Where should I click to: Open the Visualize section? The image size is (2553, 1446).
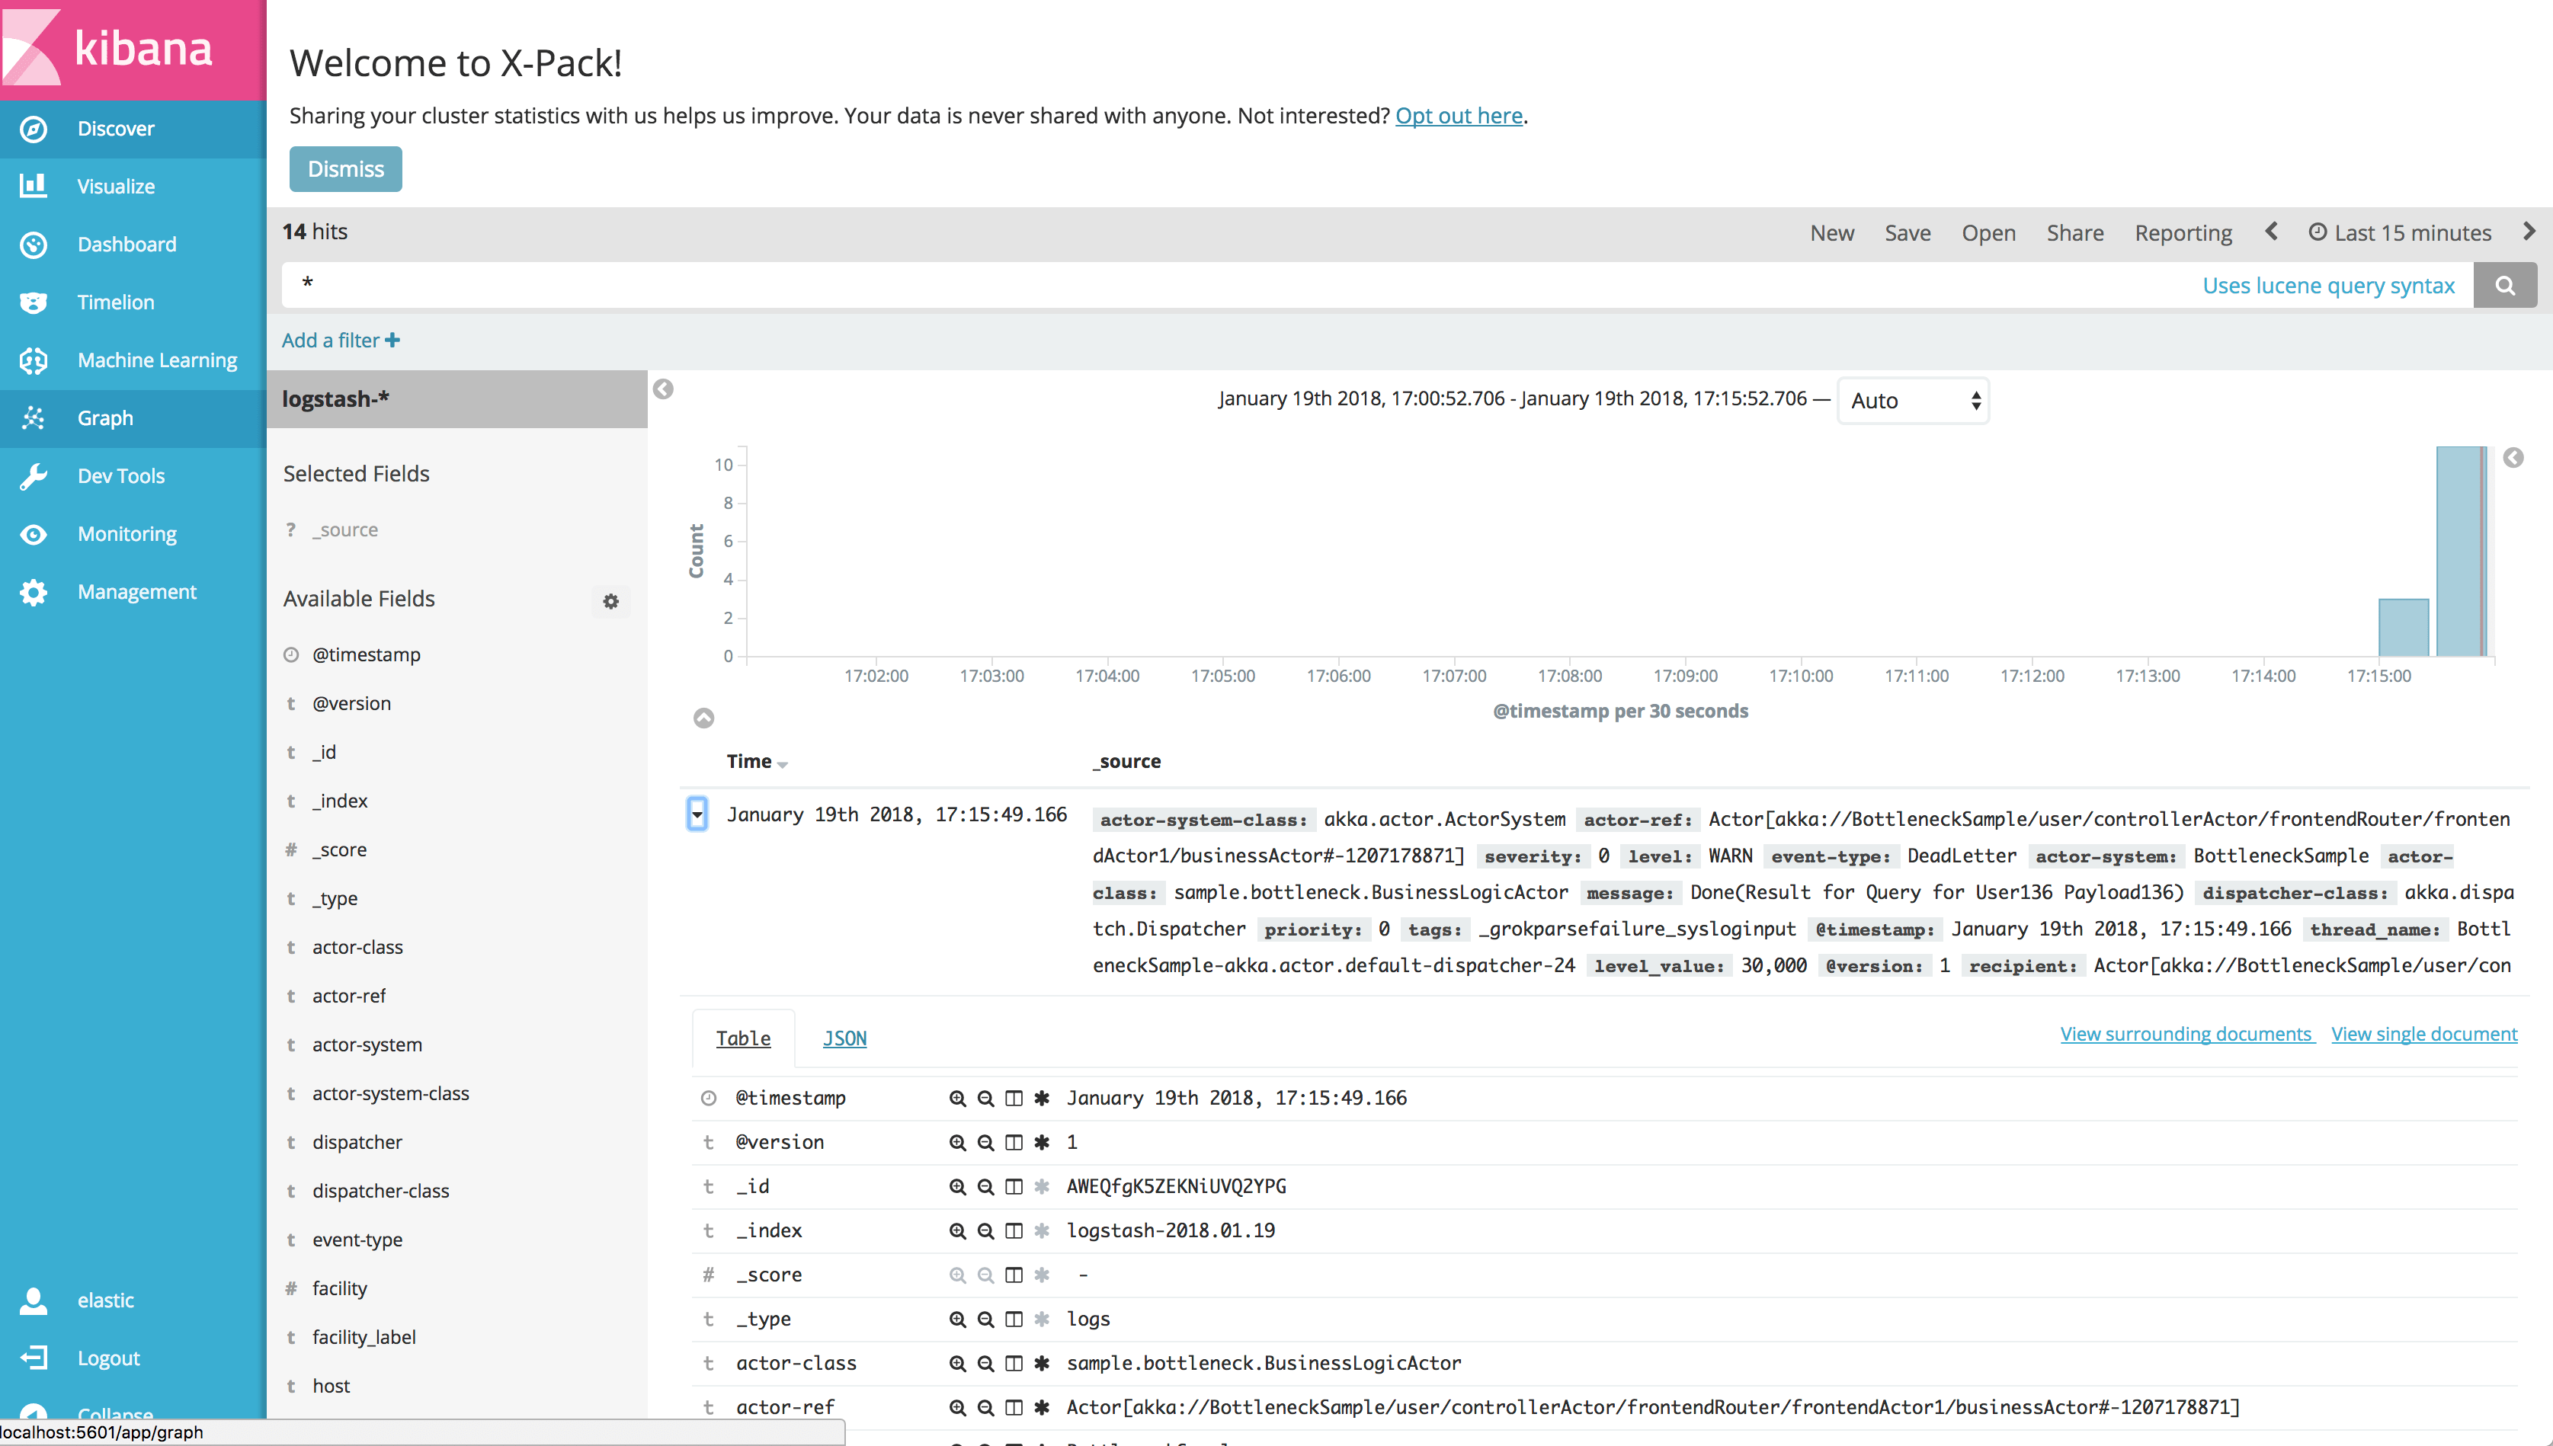pyautogui.click(x=133, y=186)
